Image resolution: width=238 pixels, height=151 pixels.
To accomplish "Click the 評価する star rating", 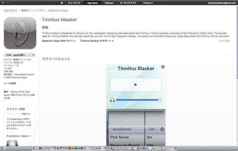I will coord(19,114).
